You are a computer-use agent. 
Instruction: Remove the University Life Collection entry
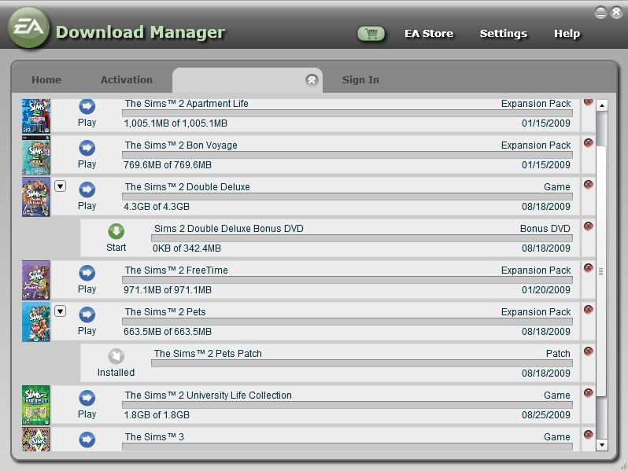[589, 392]
